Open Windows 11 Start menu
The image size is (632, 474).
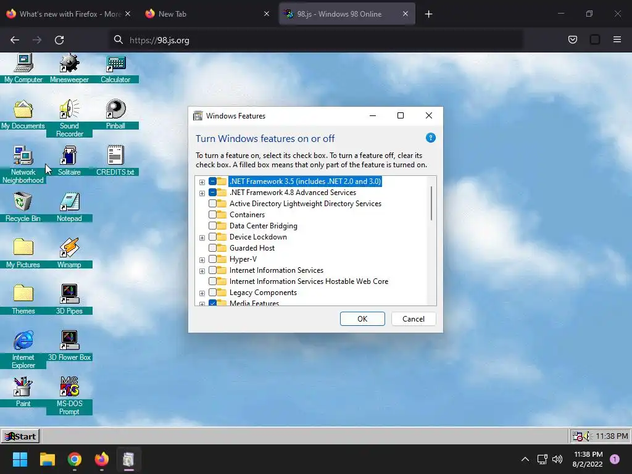point(20,459)
